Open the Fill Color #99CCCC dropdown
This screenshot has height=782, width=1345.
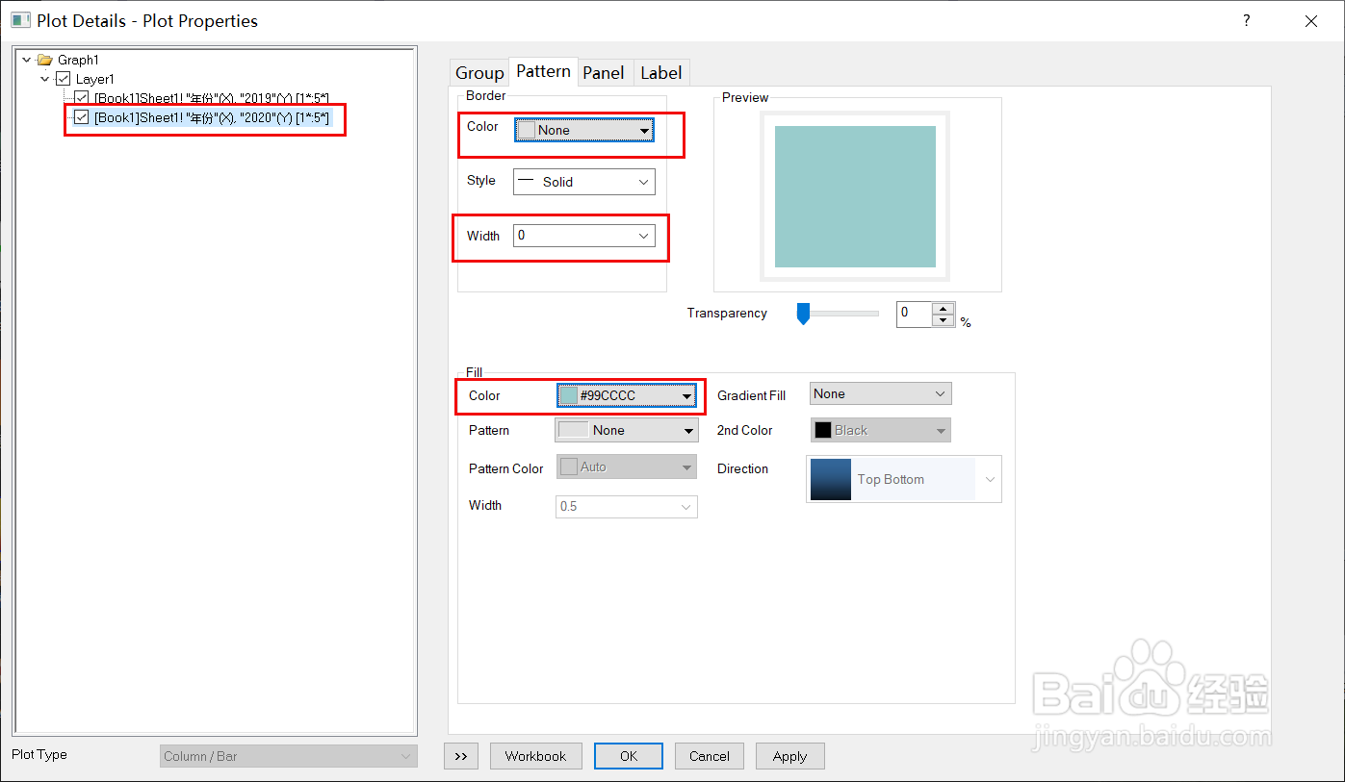(x=627, y=395)
